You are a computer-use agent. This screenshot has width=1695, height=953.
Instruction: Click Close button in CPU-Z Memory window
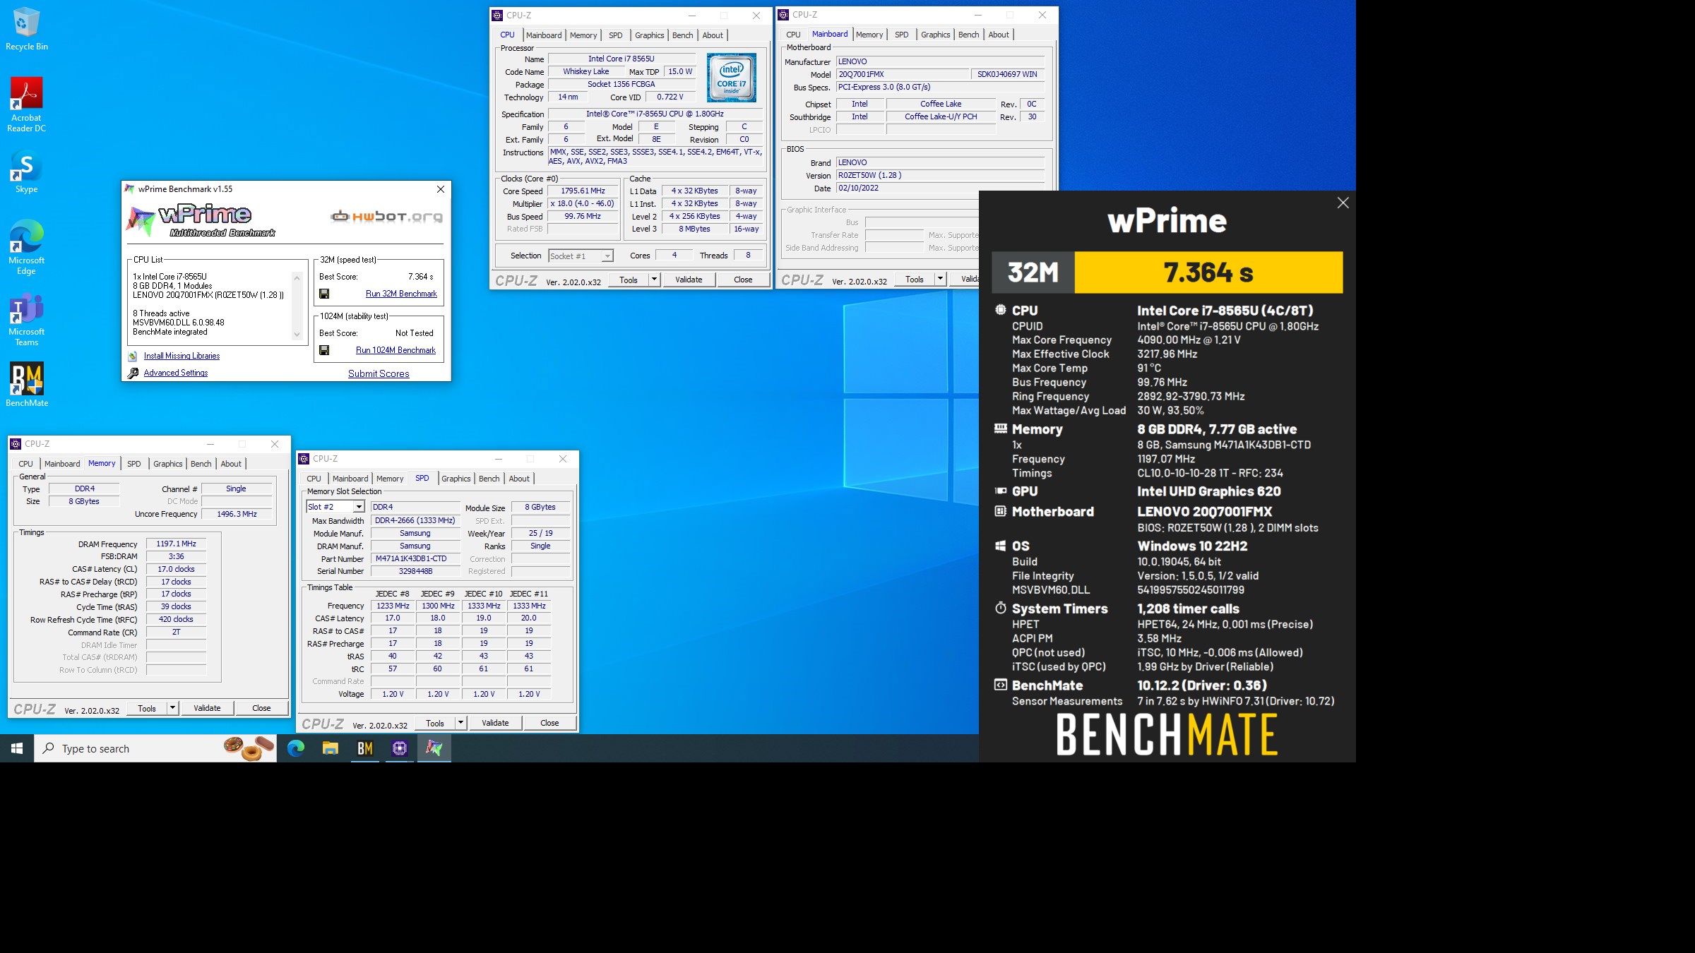click(261, 708)
